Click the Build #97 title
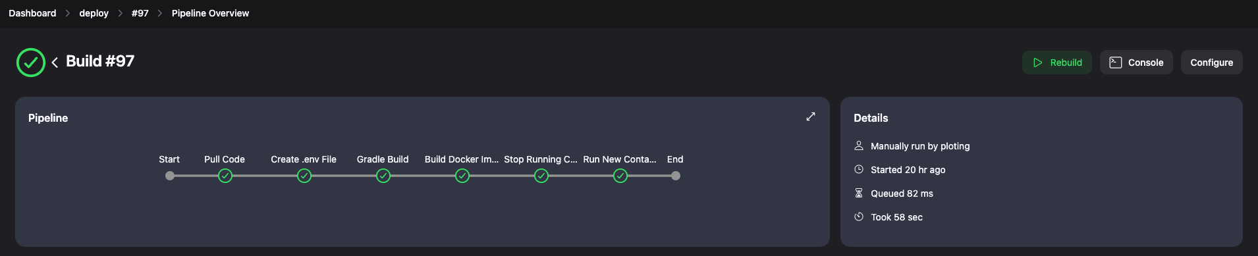 [100, 61]
